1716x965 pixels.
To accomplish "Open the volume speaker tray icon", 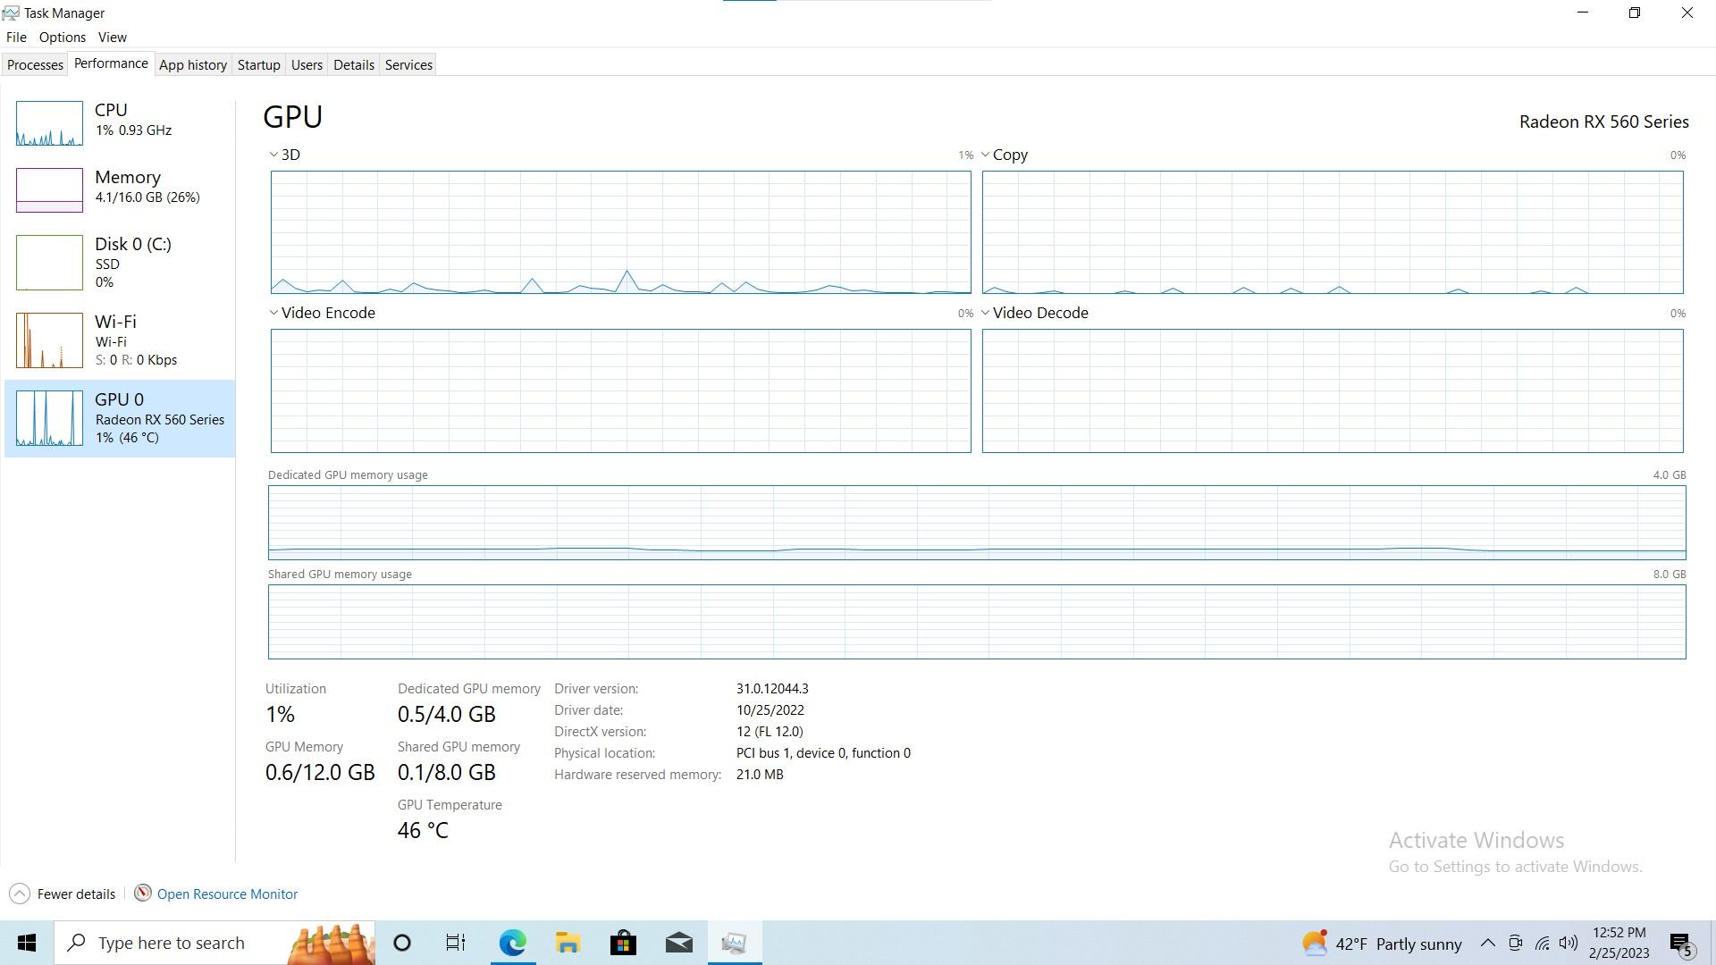I will click(x=1569, y=943).
